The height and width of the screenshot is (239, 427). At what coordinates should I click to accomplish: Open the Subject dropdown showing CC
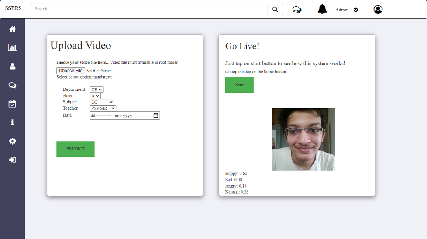102,102
